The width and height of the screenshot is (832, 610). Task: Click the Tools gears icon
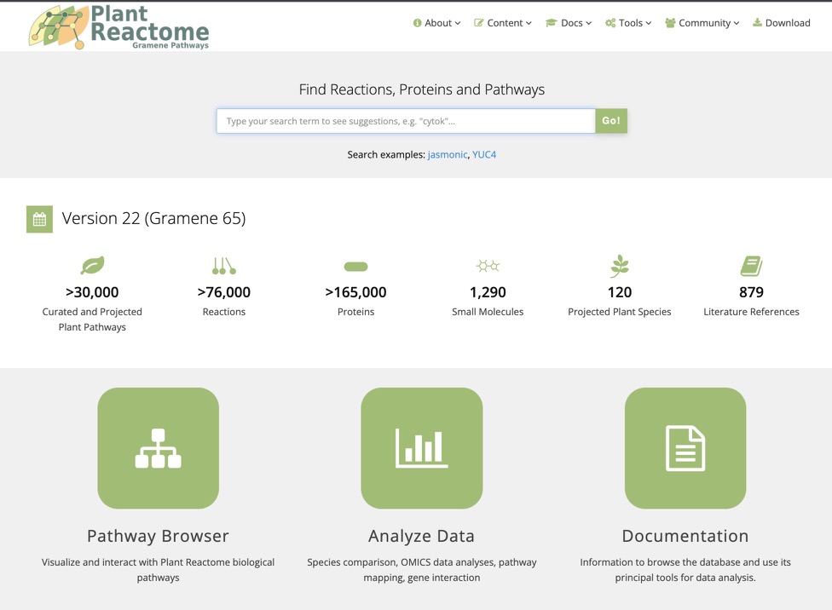coord(610,23)
